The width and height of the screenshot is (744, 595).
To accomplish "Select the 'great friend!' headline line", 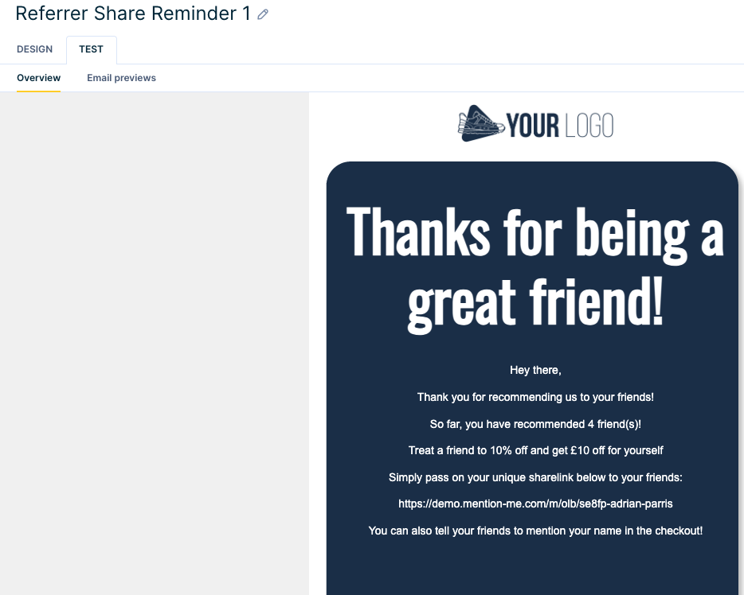I will pyautogui.click(x=535, y=303).
